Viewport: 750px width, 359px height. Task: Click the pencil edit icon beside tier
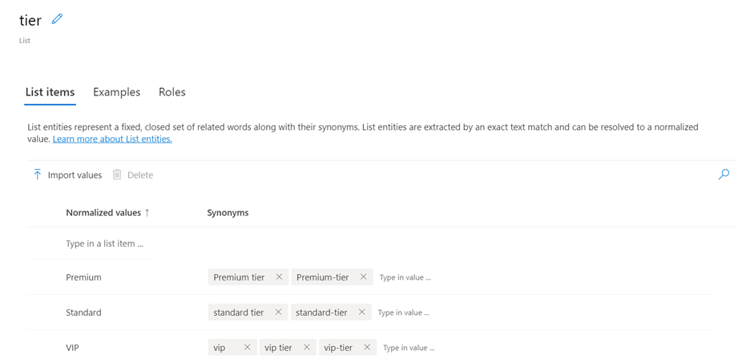pos(57,19)
